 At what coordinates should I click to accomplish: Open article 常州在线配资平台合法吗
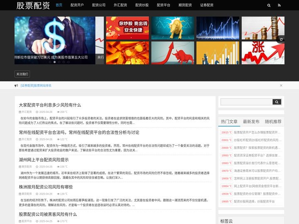pos(79,132)
